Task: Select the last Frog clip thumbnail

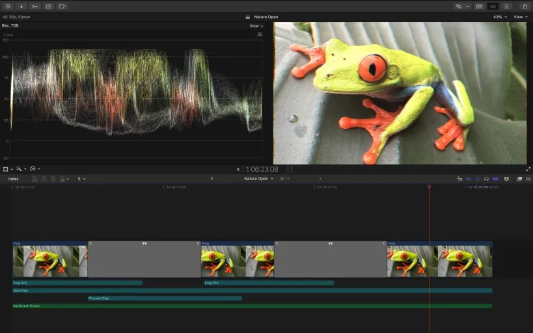Action: click(x=439, y=259)
